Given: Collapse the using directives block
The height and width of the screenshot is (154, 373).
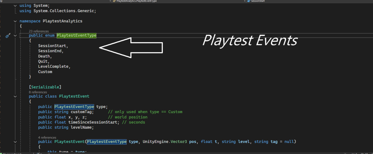Looking at the screenshot, I should (x=15, y=6).
